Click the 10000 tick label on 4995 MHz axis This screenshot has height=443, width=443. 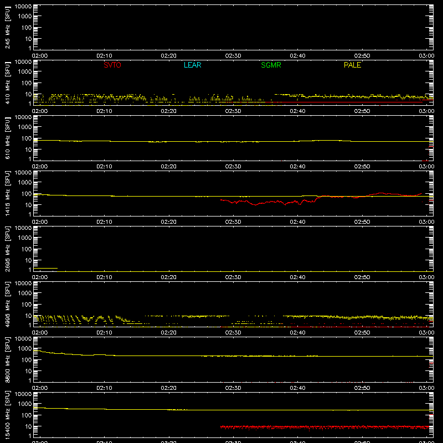[23, 284]
